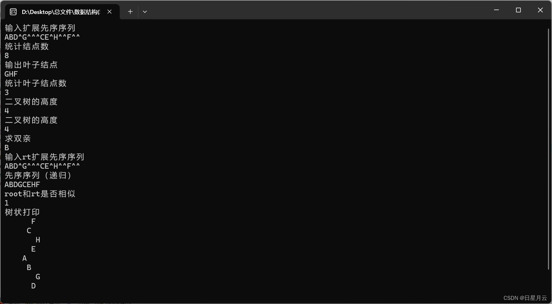Click the line '输入扩展先序序列'
This screenshot has width=552, height=304.
[x=40, y=28]
